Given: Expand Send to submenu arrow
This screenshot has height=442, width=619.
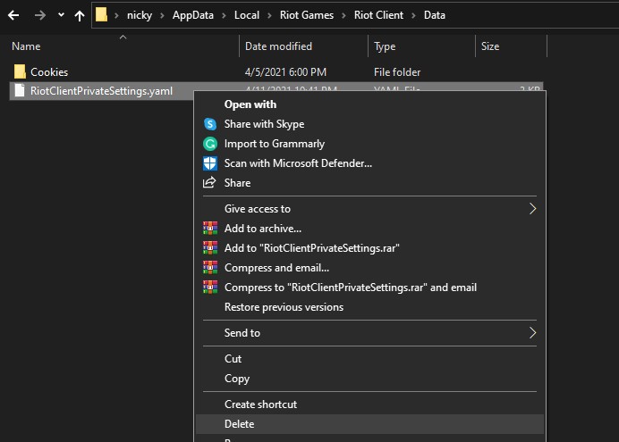Looking at the screenshot, I should 532,333.
